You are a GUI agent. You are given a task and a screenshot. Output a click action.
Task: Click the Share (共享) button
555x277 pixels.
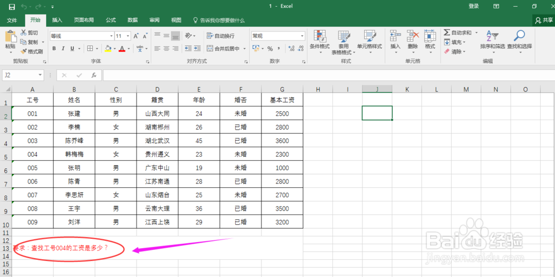pyautogui.click(x=544, y=20)
